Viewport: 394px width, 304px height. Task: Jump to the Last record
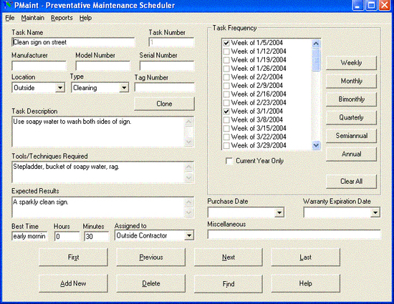306,258
